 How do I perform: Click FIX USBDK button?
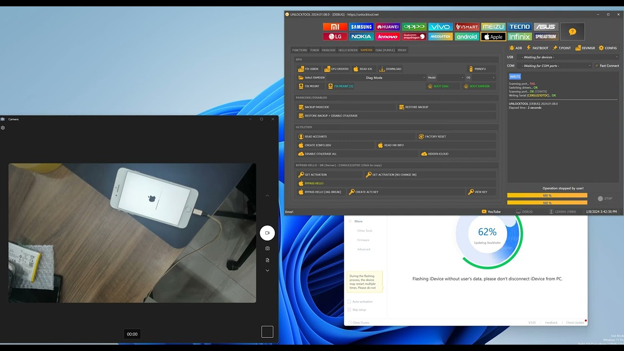(x=309, y=69)
